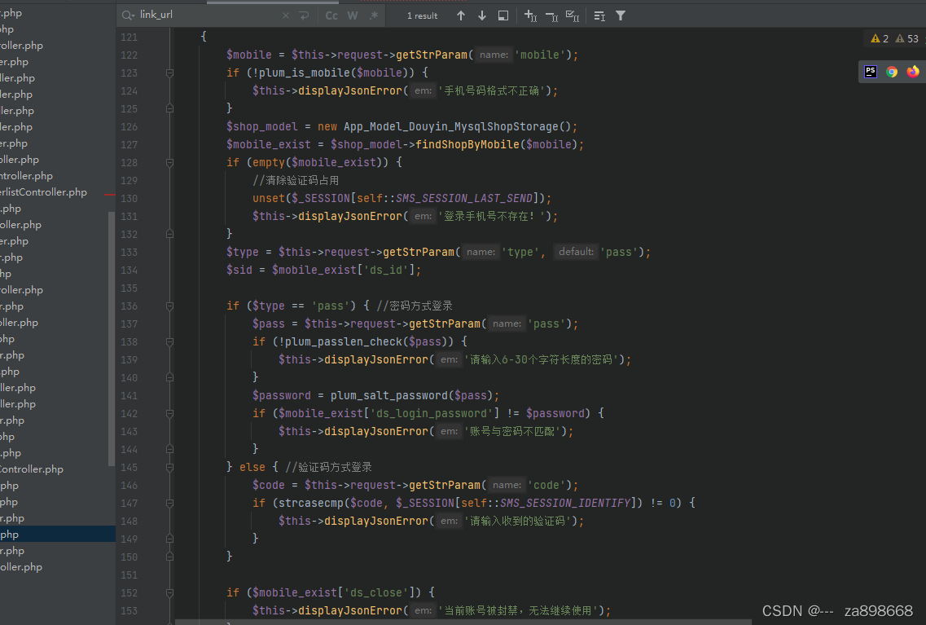Click fold end marker at line 125
The height and width of the screenshot is (625, 926).
click(x=169, y=108)
